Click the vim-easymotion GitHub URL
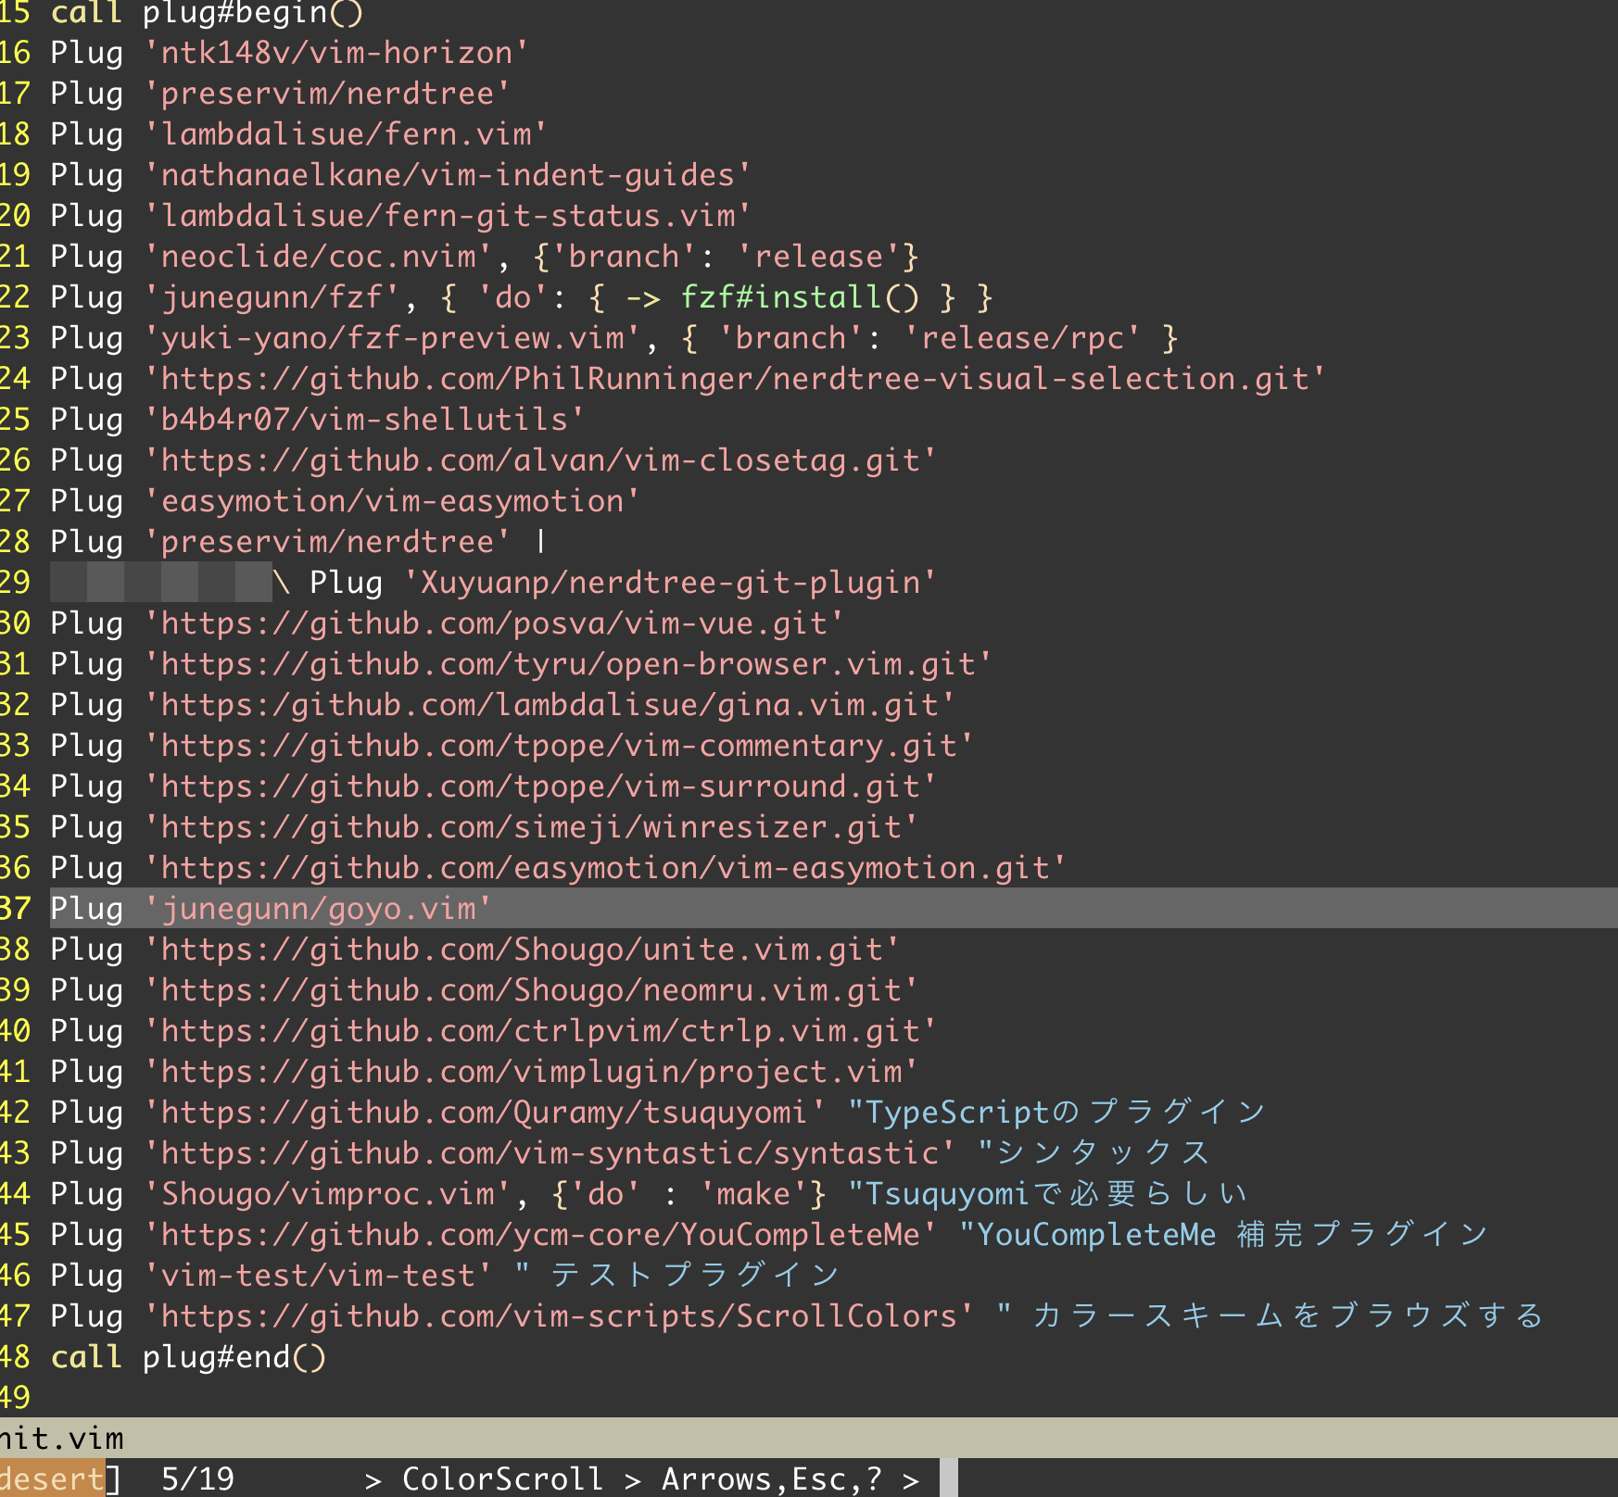The height and width of the screenshot is (1497, 1618). pos(602,867)
